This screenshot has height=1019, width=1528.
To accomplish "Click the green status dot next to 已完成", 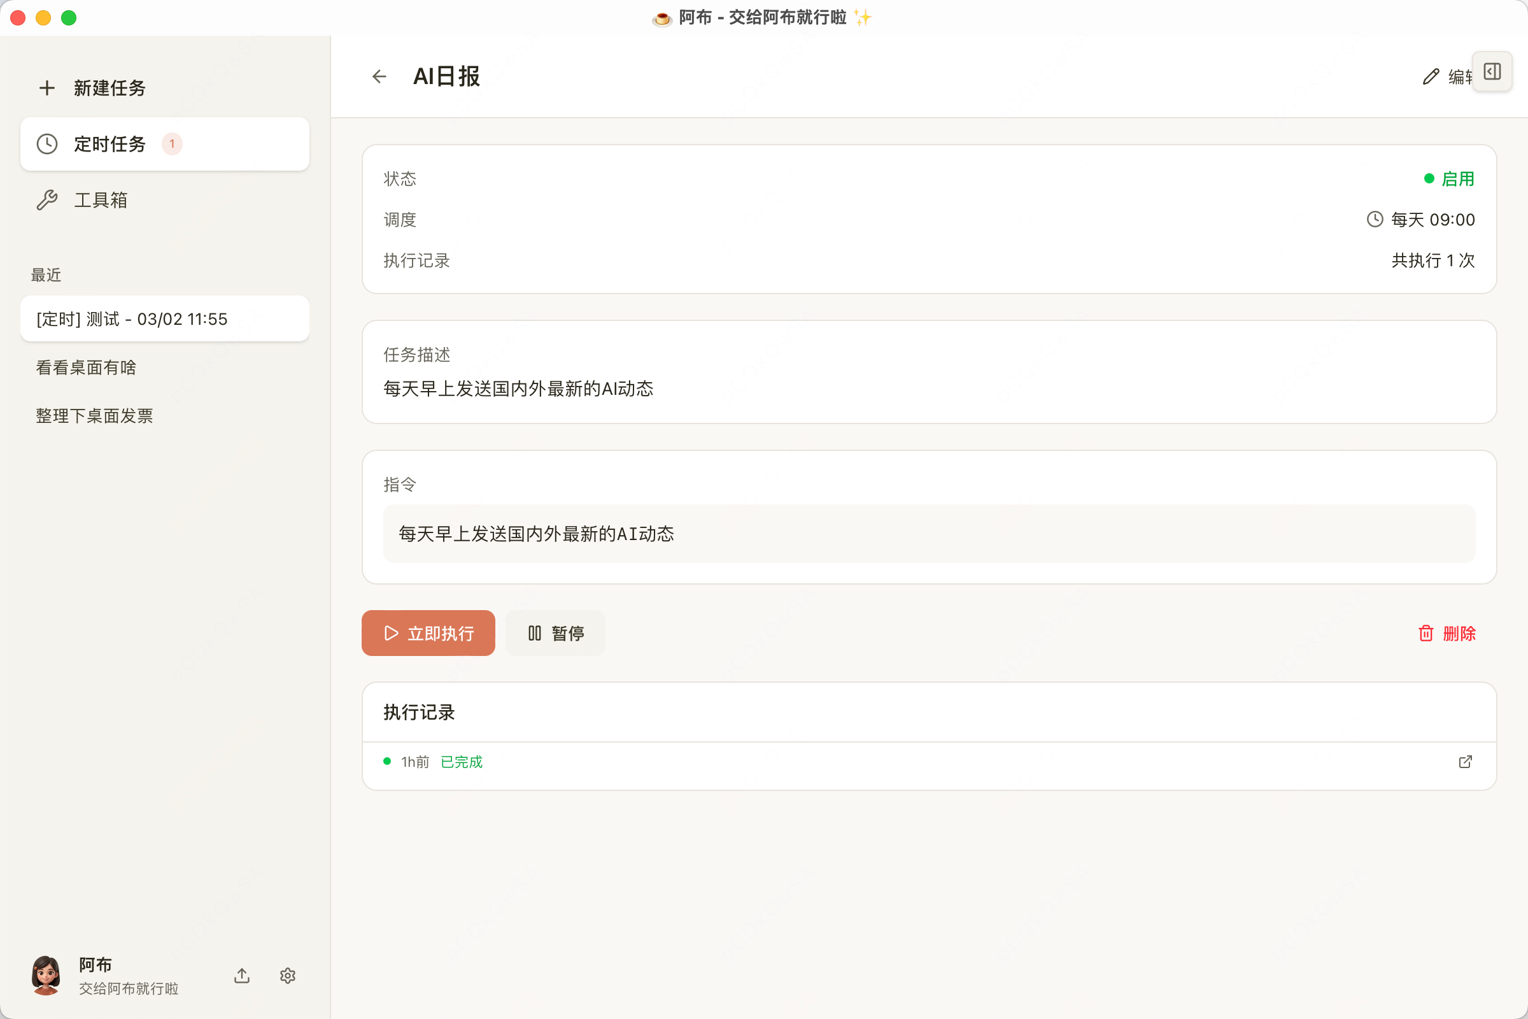I will (386, 760).
